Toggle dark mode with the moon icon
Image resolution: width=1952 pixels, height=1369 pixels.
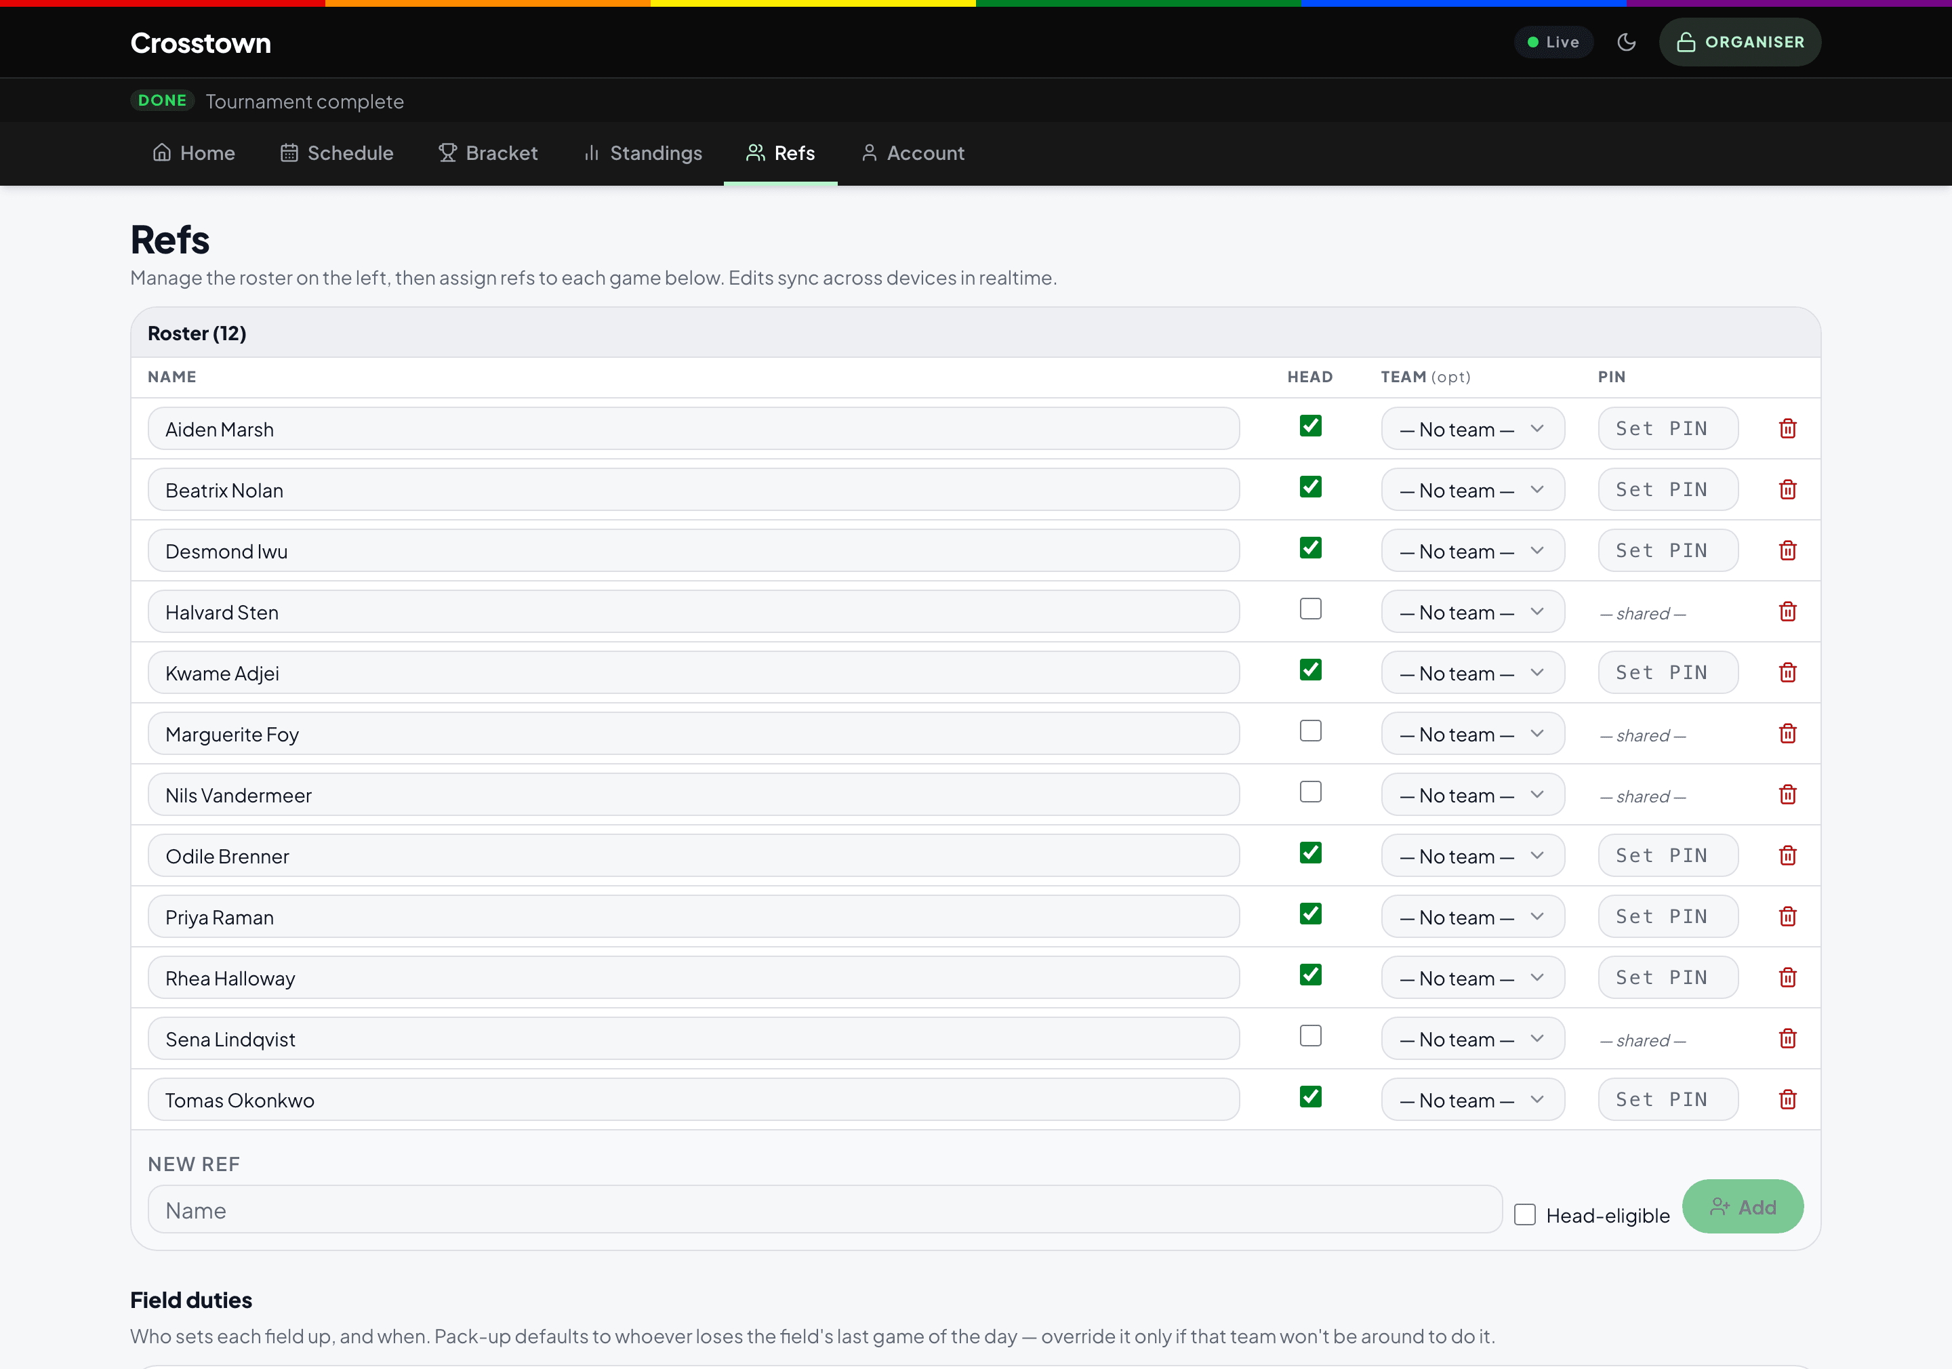[x=1625, y=41]
